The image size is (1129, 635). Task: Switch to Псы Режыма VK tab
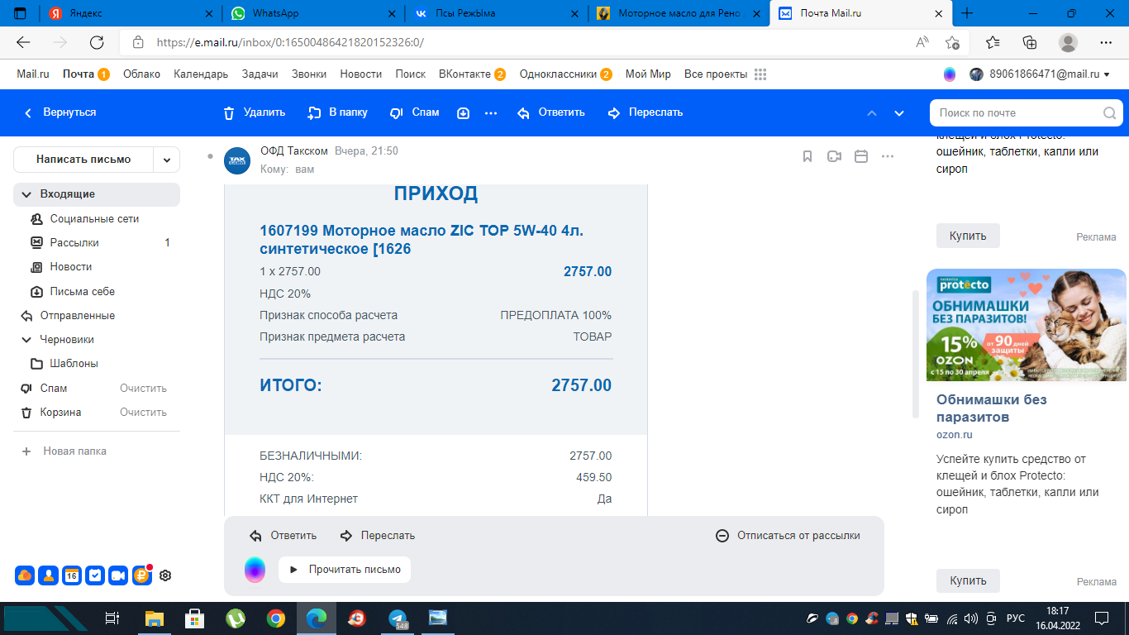point(495,13)
